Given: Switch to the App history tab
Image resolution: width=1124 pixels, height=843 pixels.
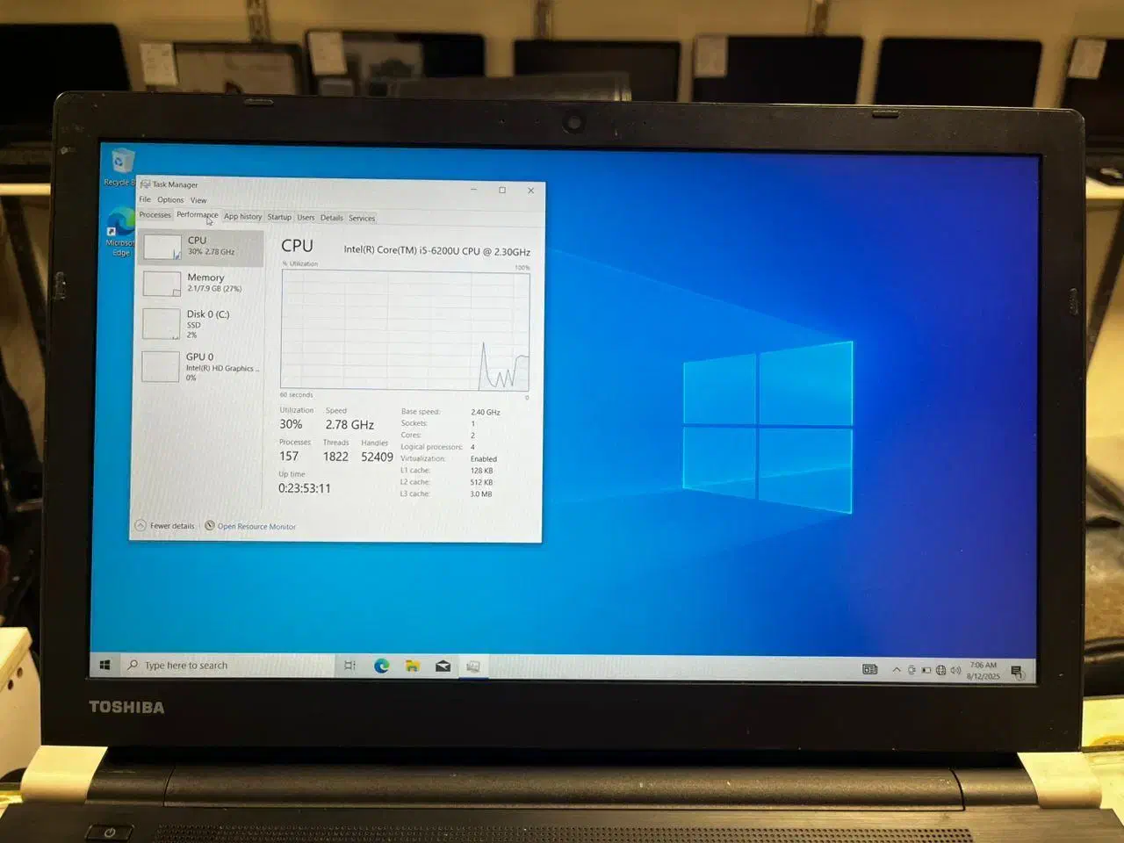Looking at the screenshot, I should pos(242,216).
